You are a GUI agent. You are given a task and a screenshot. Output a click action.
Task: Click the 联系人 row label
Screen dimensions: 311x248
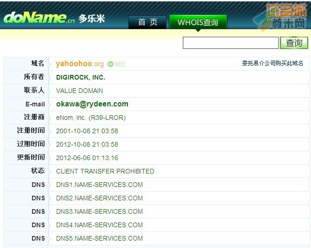(34, 90)
